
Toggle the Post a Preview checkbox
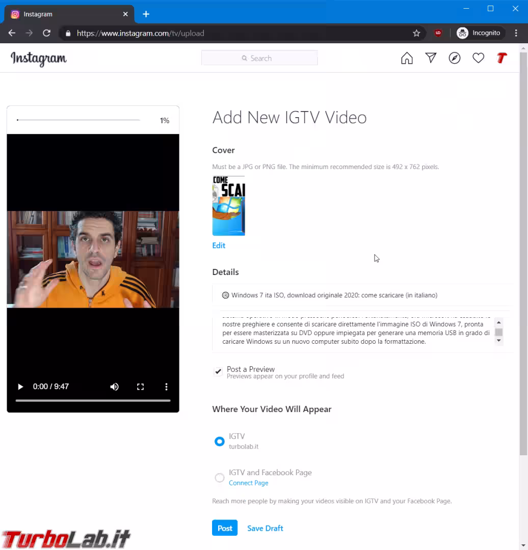[x=218, y=371]
